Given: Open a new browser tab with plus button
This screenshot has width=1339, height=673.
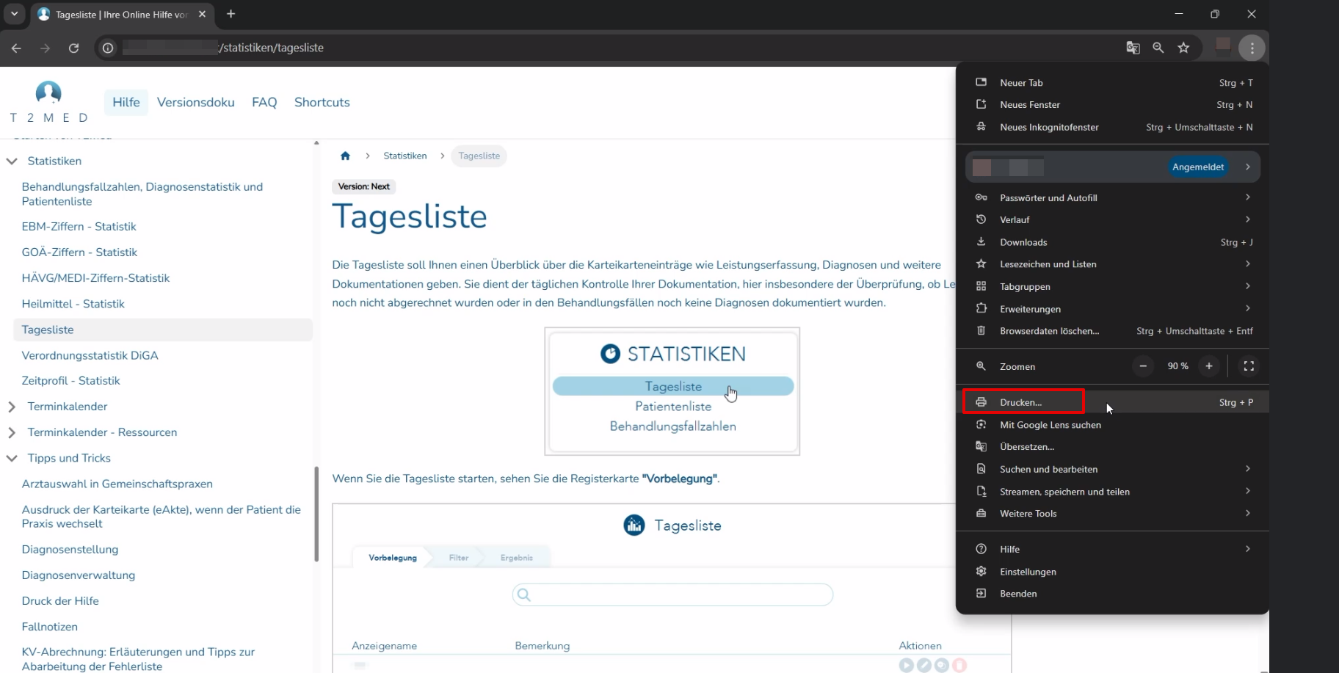Looking at the screenshot, I should point(231,14).
